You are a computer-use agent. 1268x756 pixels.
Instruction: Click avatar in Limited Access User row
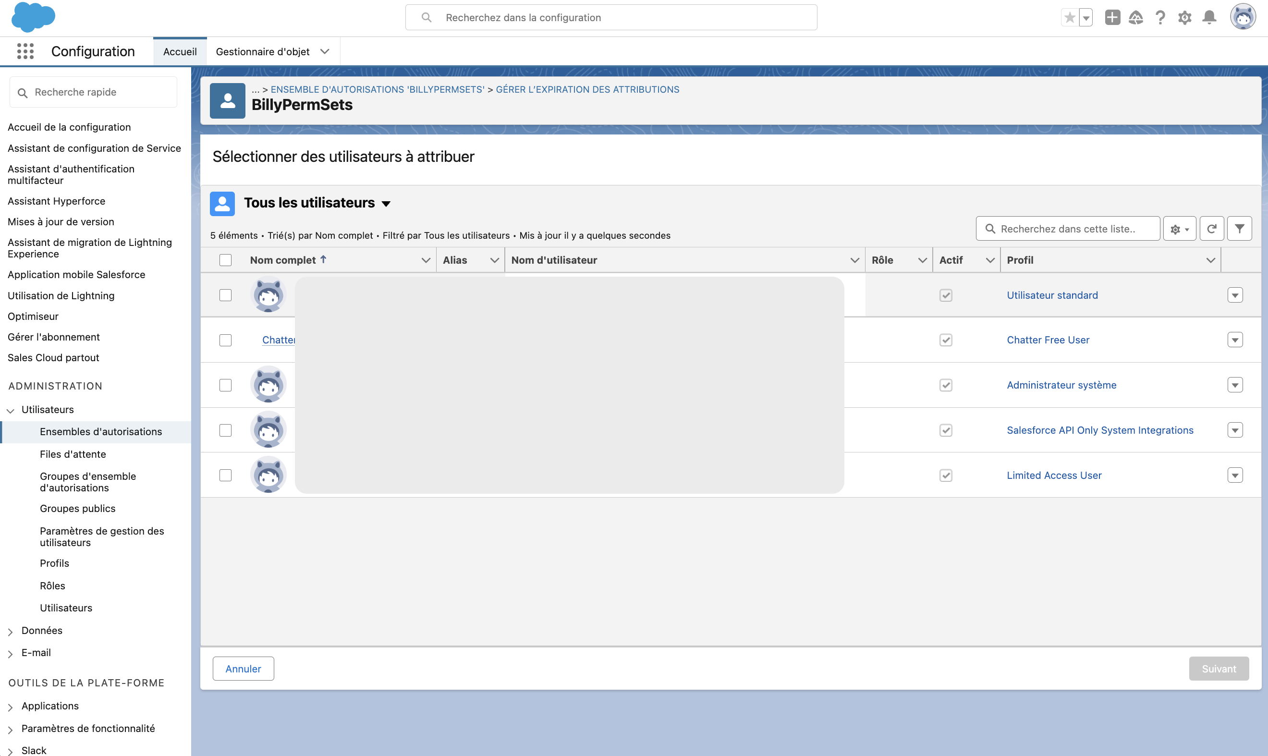[x=268, y=475]
